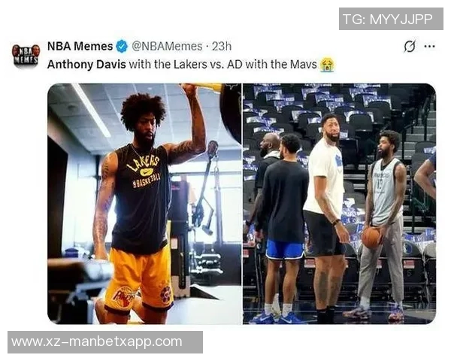Viewport: 451px width, 361px height.
Task: Click the NBA Memes profile avatar
Action: point(26,55)
